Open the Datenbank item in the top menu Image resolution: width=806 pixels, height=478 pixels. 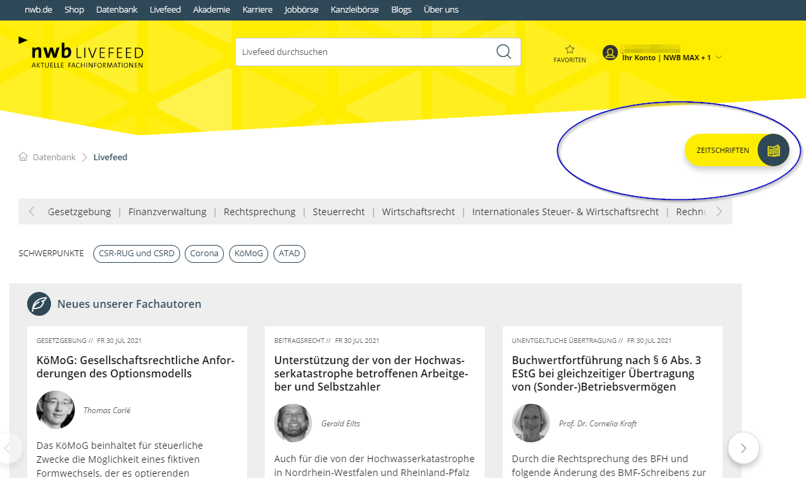(x=117, y=9)
